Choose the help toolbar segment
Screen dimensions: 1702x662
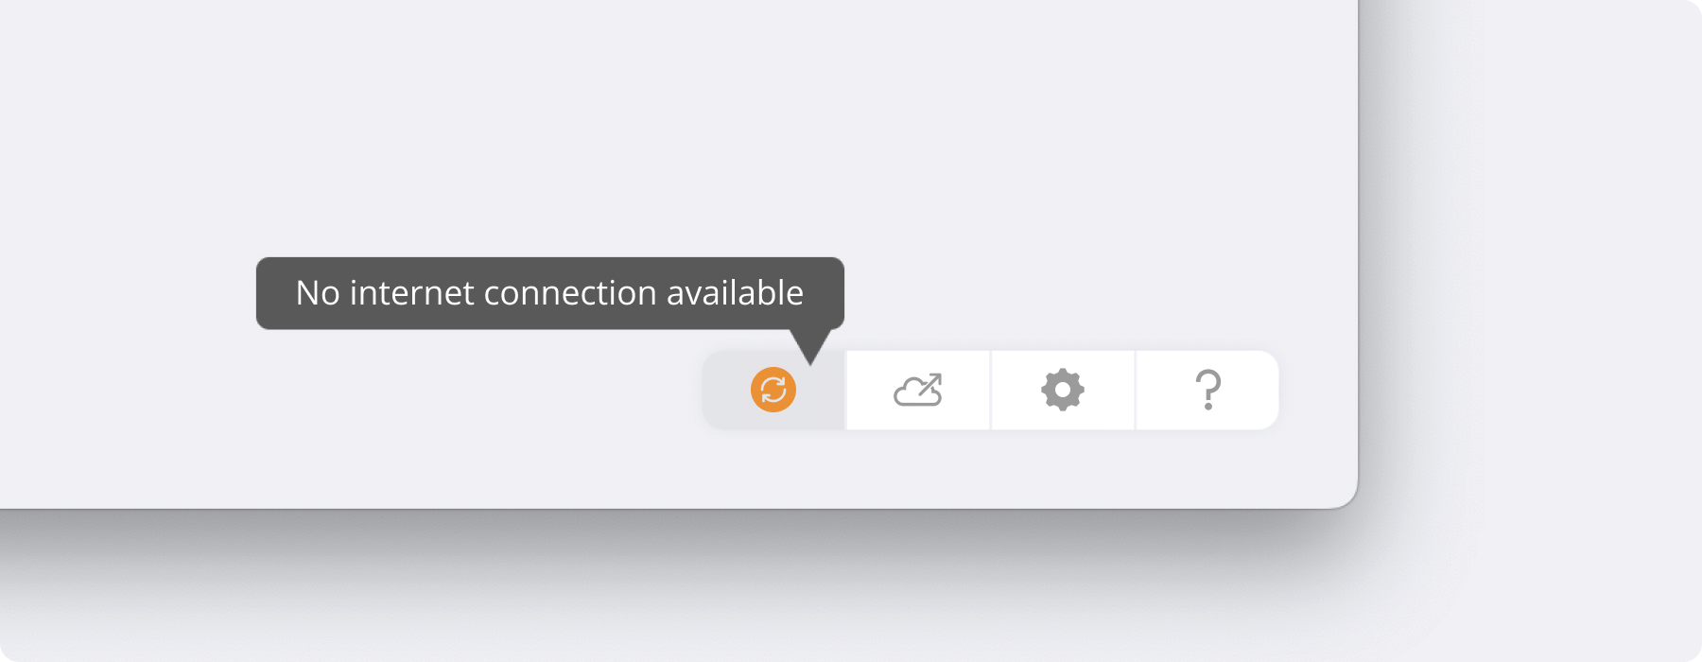pyautogui.click(x=1207, y=390)
